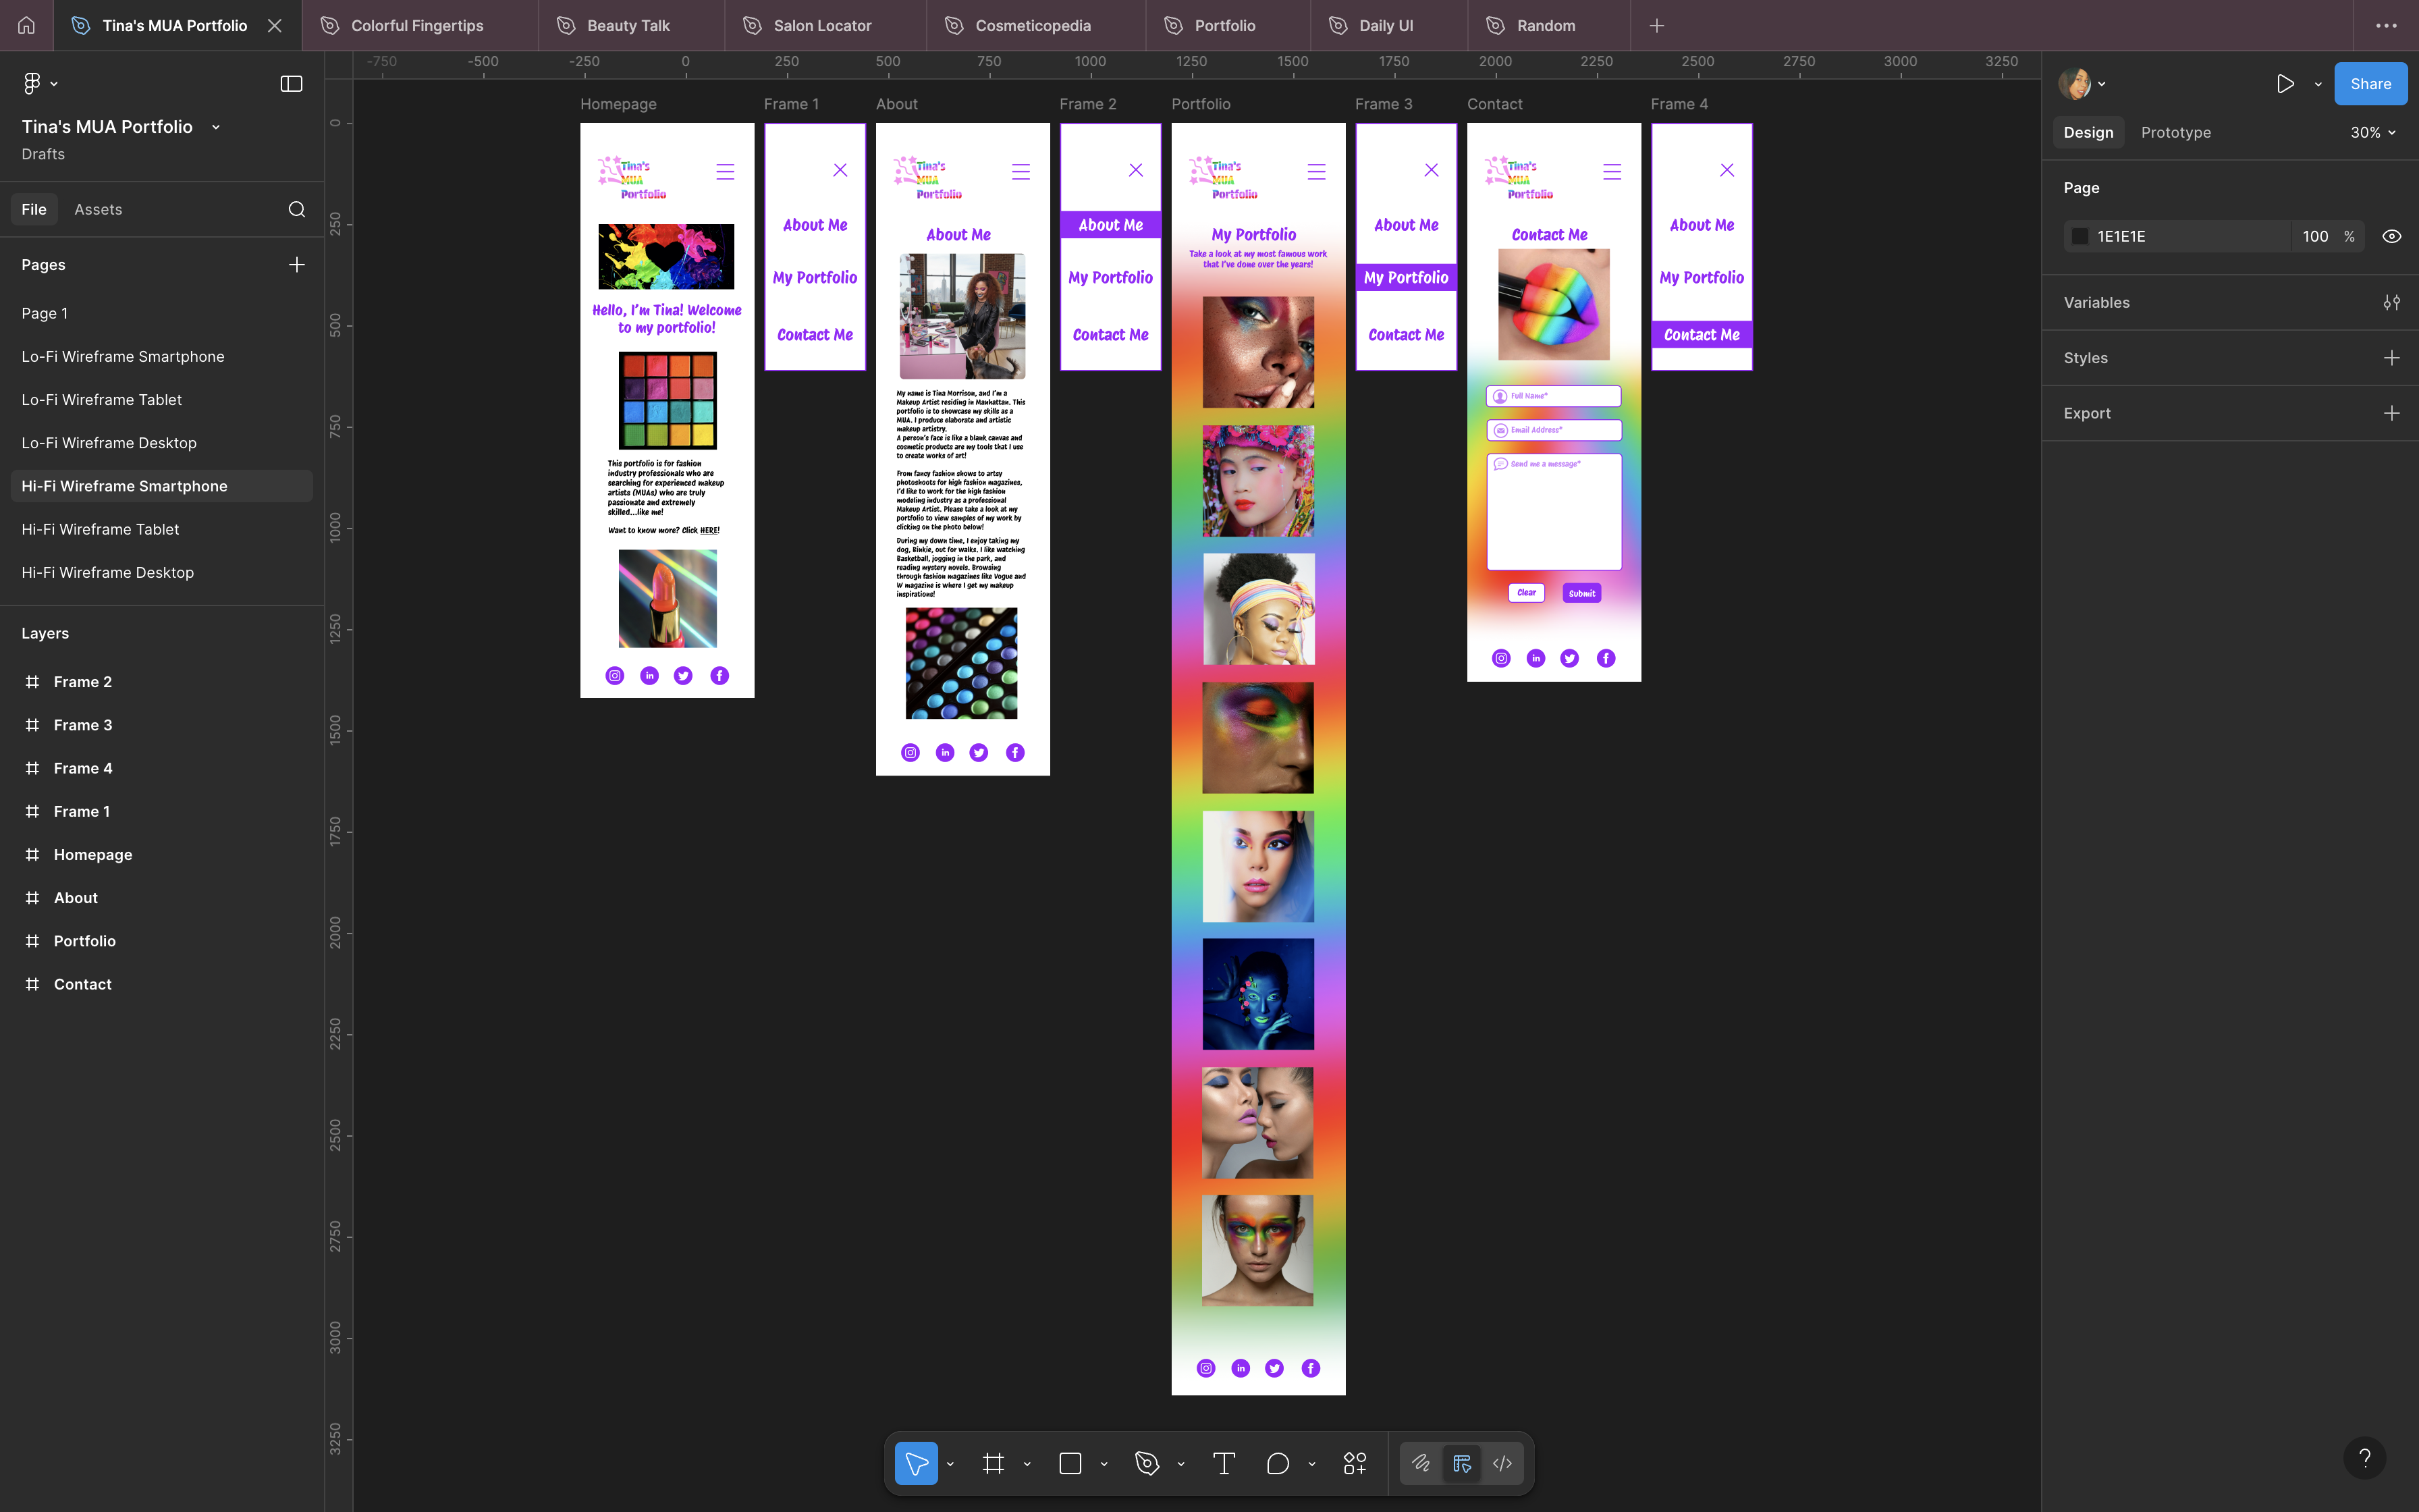The height and width of the screenshot is (1512, 2419).
Task: Select the Frame tool in bottom toolbar
Action: click(x=993, y=1464)
